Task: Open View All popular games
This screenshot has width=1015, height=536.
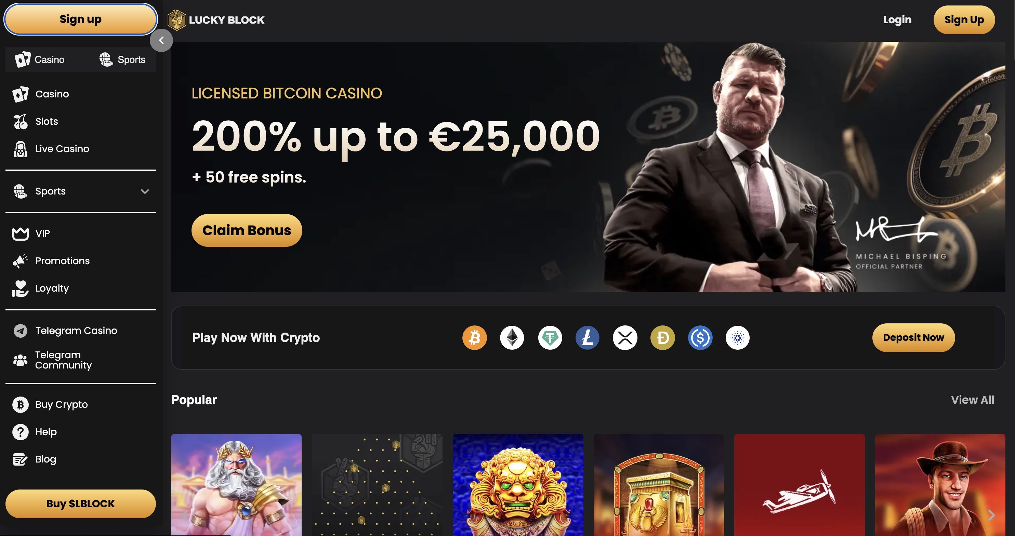Action: pos(972,400)
